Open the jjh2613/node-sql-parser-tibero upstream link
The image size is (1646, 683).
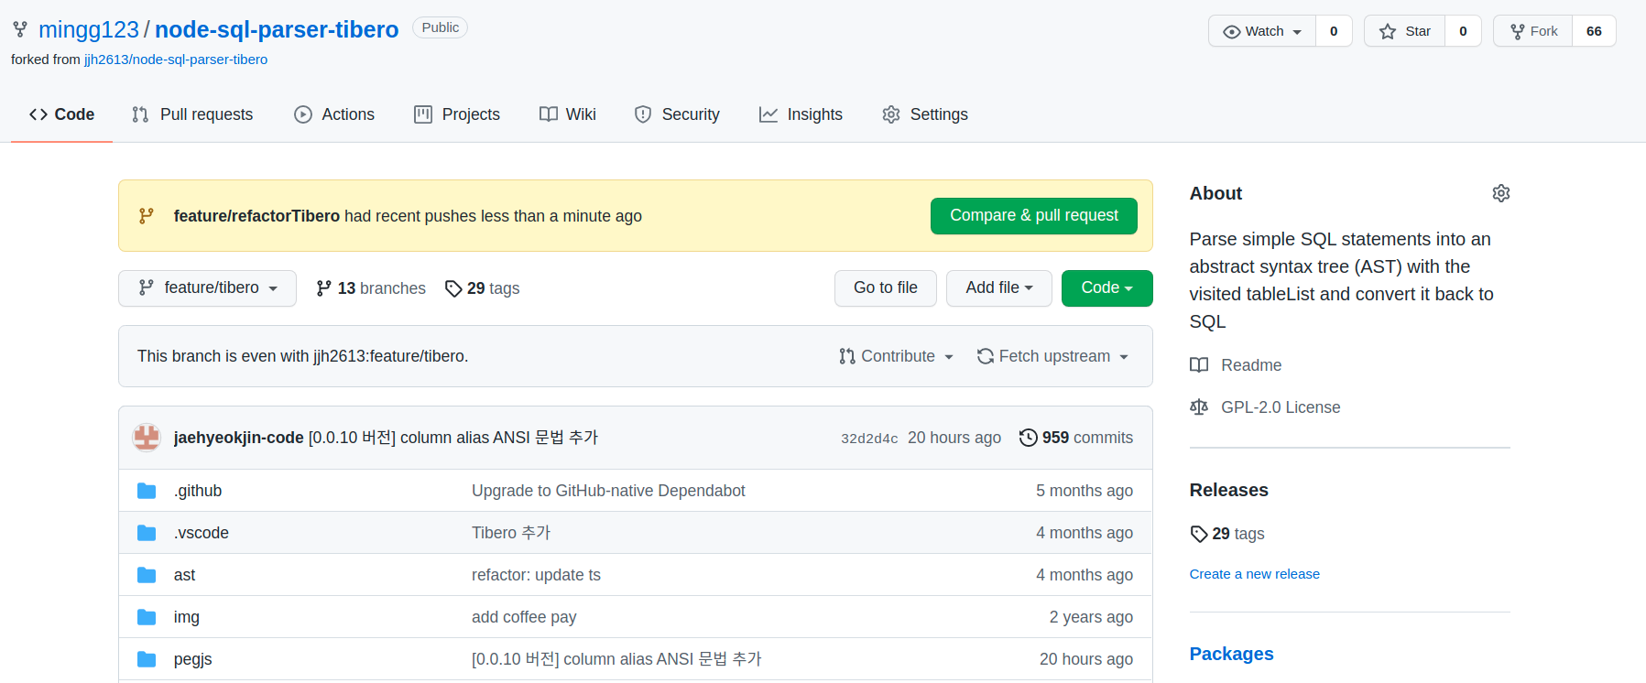pyautogui.click(x=176, y=60)
